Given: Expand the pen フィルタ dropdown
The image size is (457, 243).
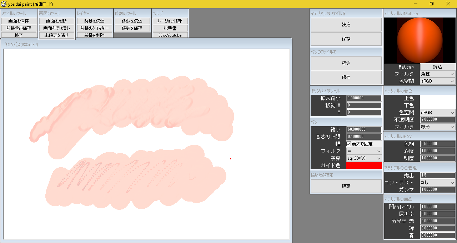Looking at the screenshot, I should coord(364,151).
